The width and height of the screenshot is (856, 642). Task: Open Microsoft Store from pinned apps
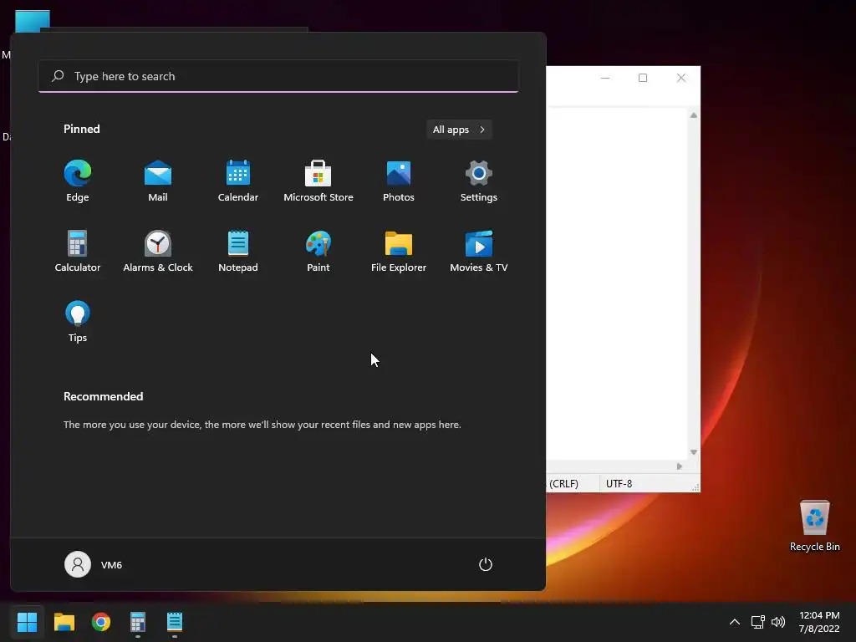pyautogui.click(x=318, y=181)
